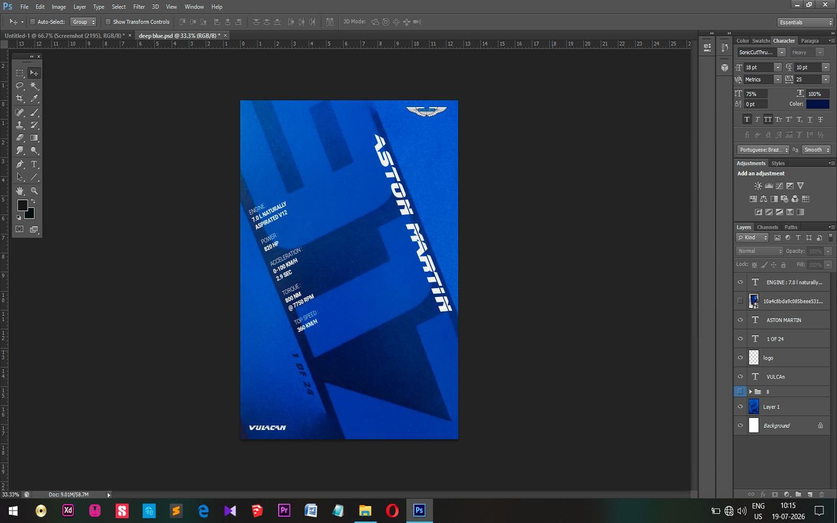Add a layer style with fx icon
The height and width of the screenshot is (523, 837).
[763, 494]
